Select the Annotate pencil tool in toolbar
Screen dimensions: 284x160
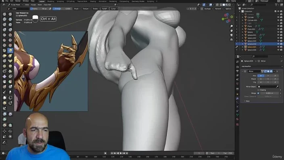[x=4, y=143]
